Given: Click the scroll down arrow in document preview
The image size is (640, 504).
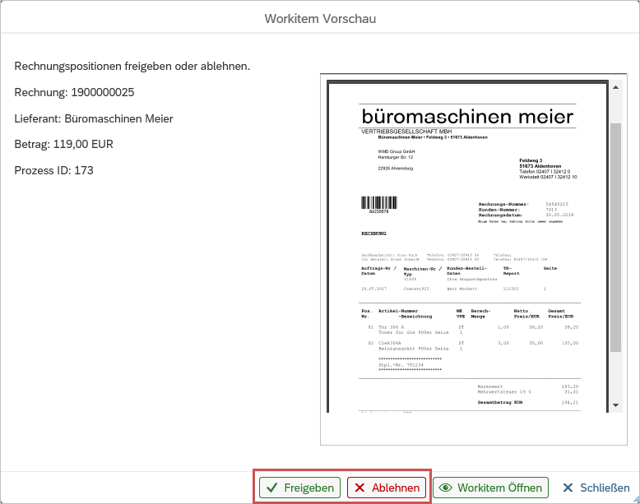Looking at the screenshot, I should [615, 405].
